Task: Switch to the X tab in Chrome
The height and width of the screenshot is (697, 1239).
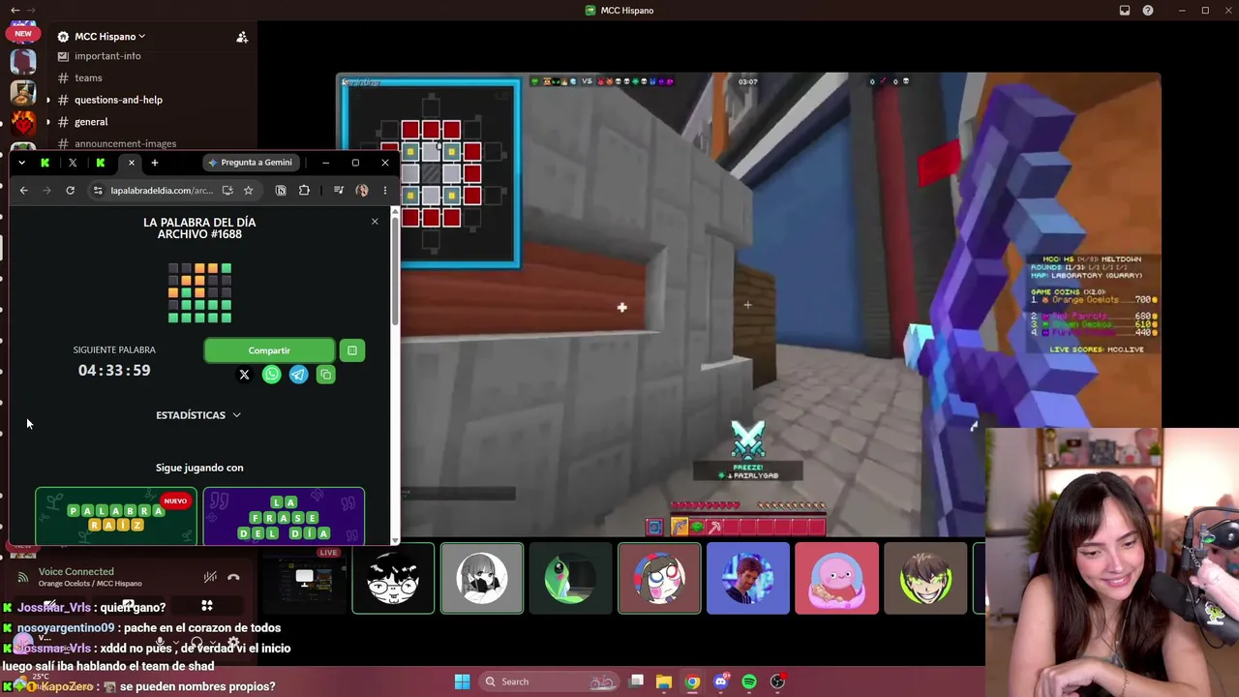Action: click(x=73, y=163)
